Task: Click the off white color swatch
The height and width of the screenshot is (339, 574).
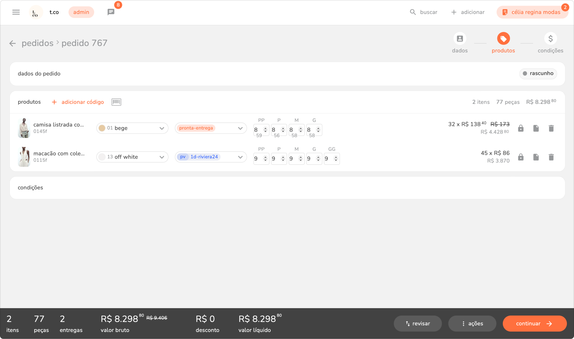Action: pyautogui.click(x=102, y=157)
